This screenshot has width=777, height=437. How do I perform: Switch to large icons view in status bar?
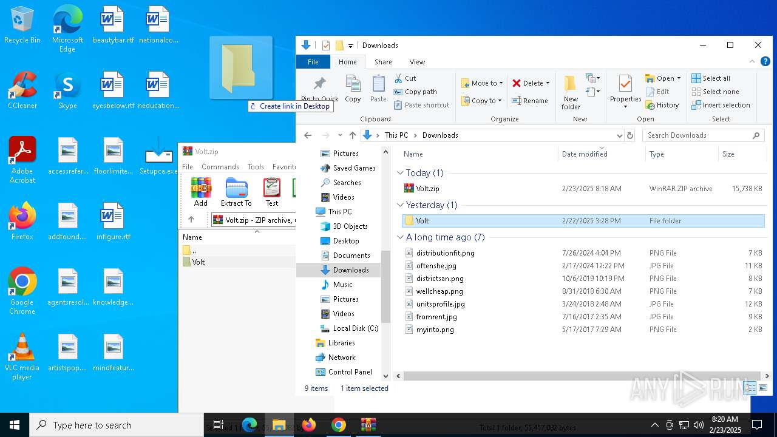pyautogui.click(x=763, y=388)
